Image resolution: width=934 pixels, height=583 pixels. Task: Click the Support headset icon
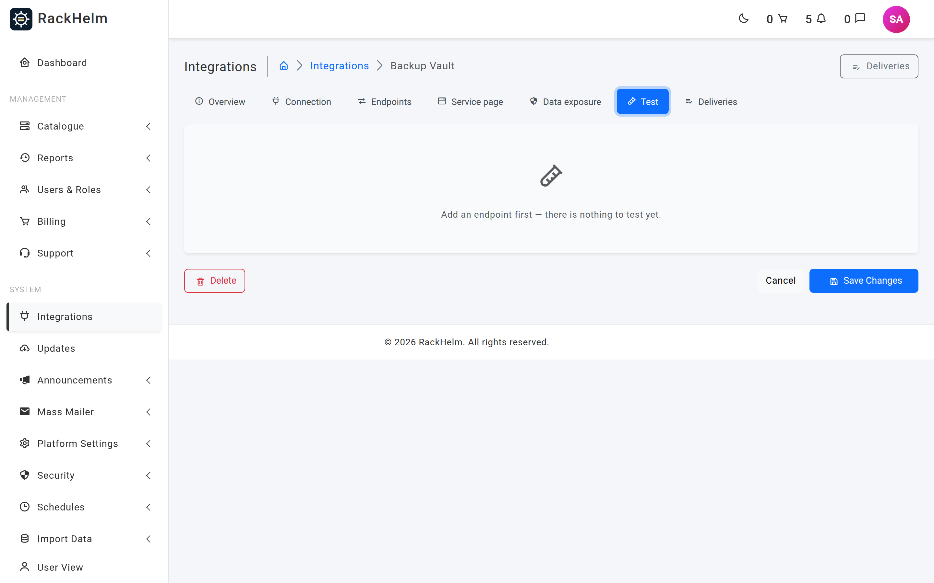[x=25, y=253]
